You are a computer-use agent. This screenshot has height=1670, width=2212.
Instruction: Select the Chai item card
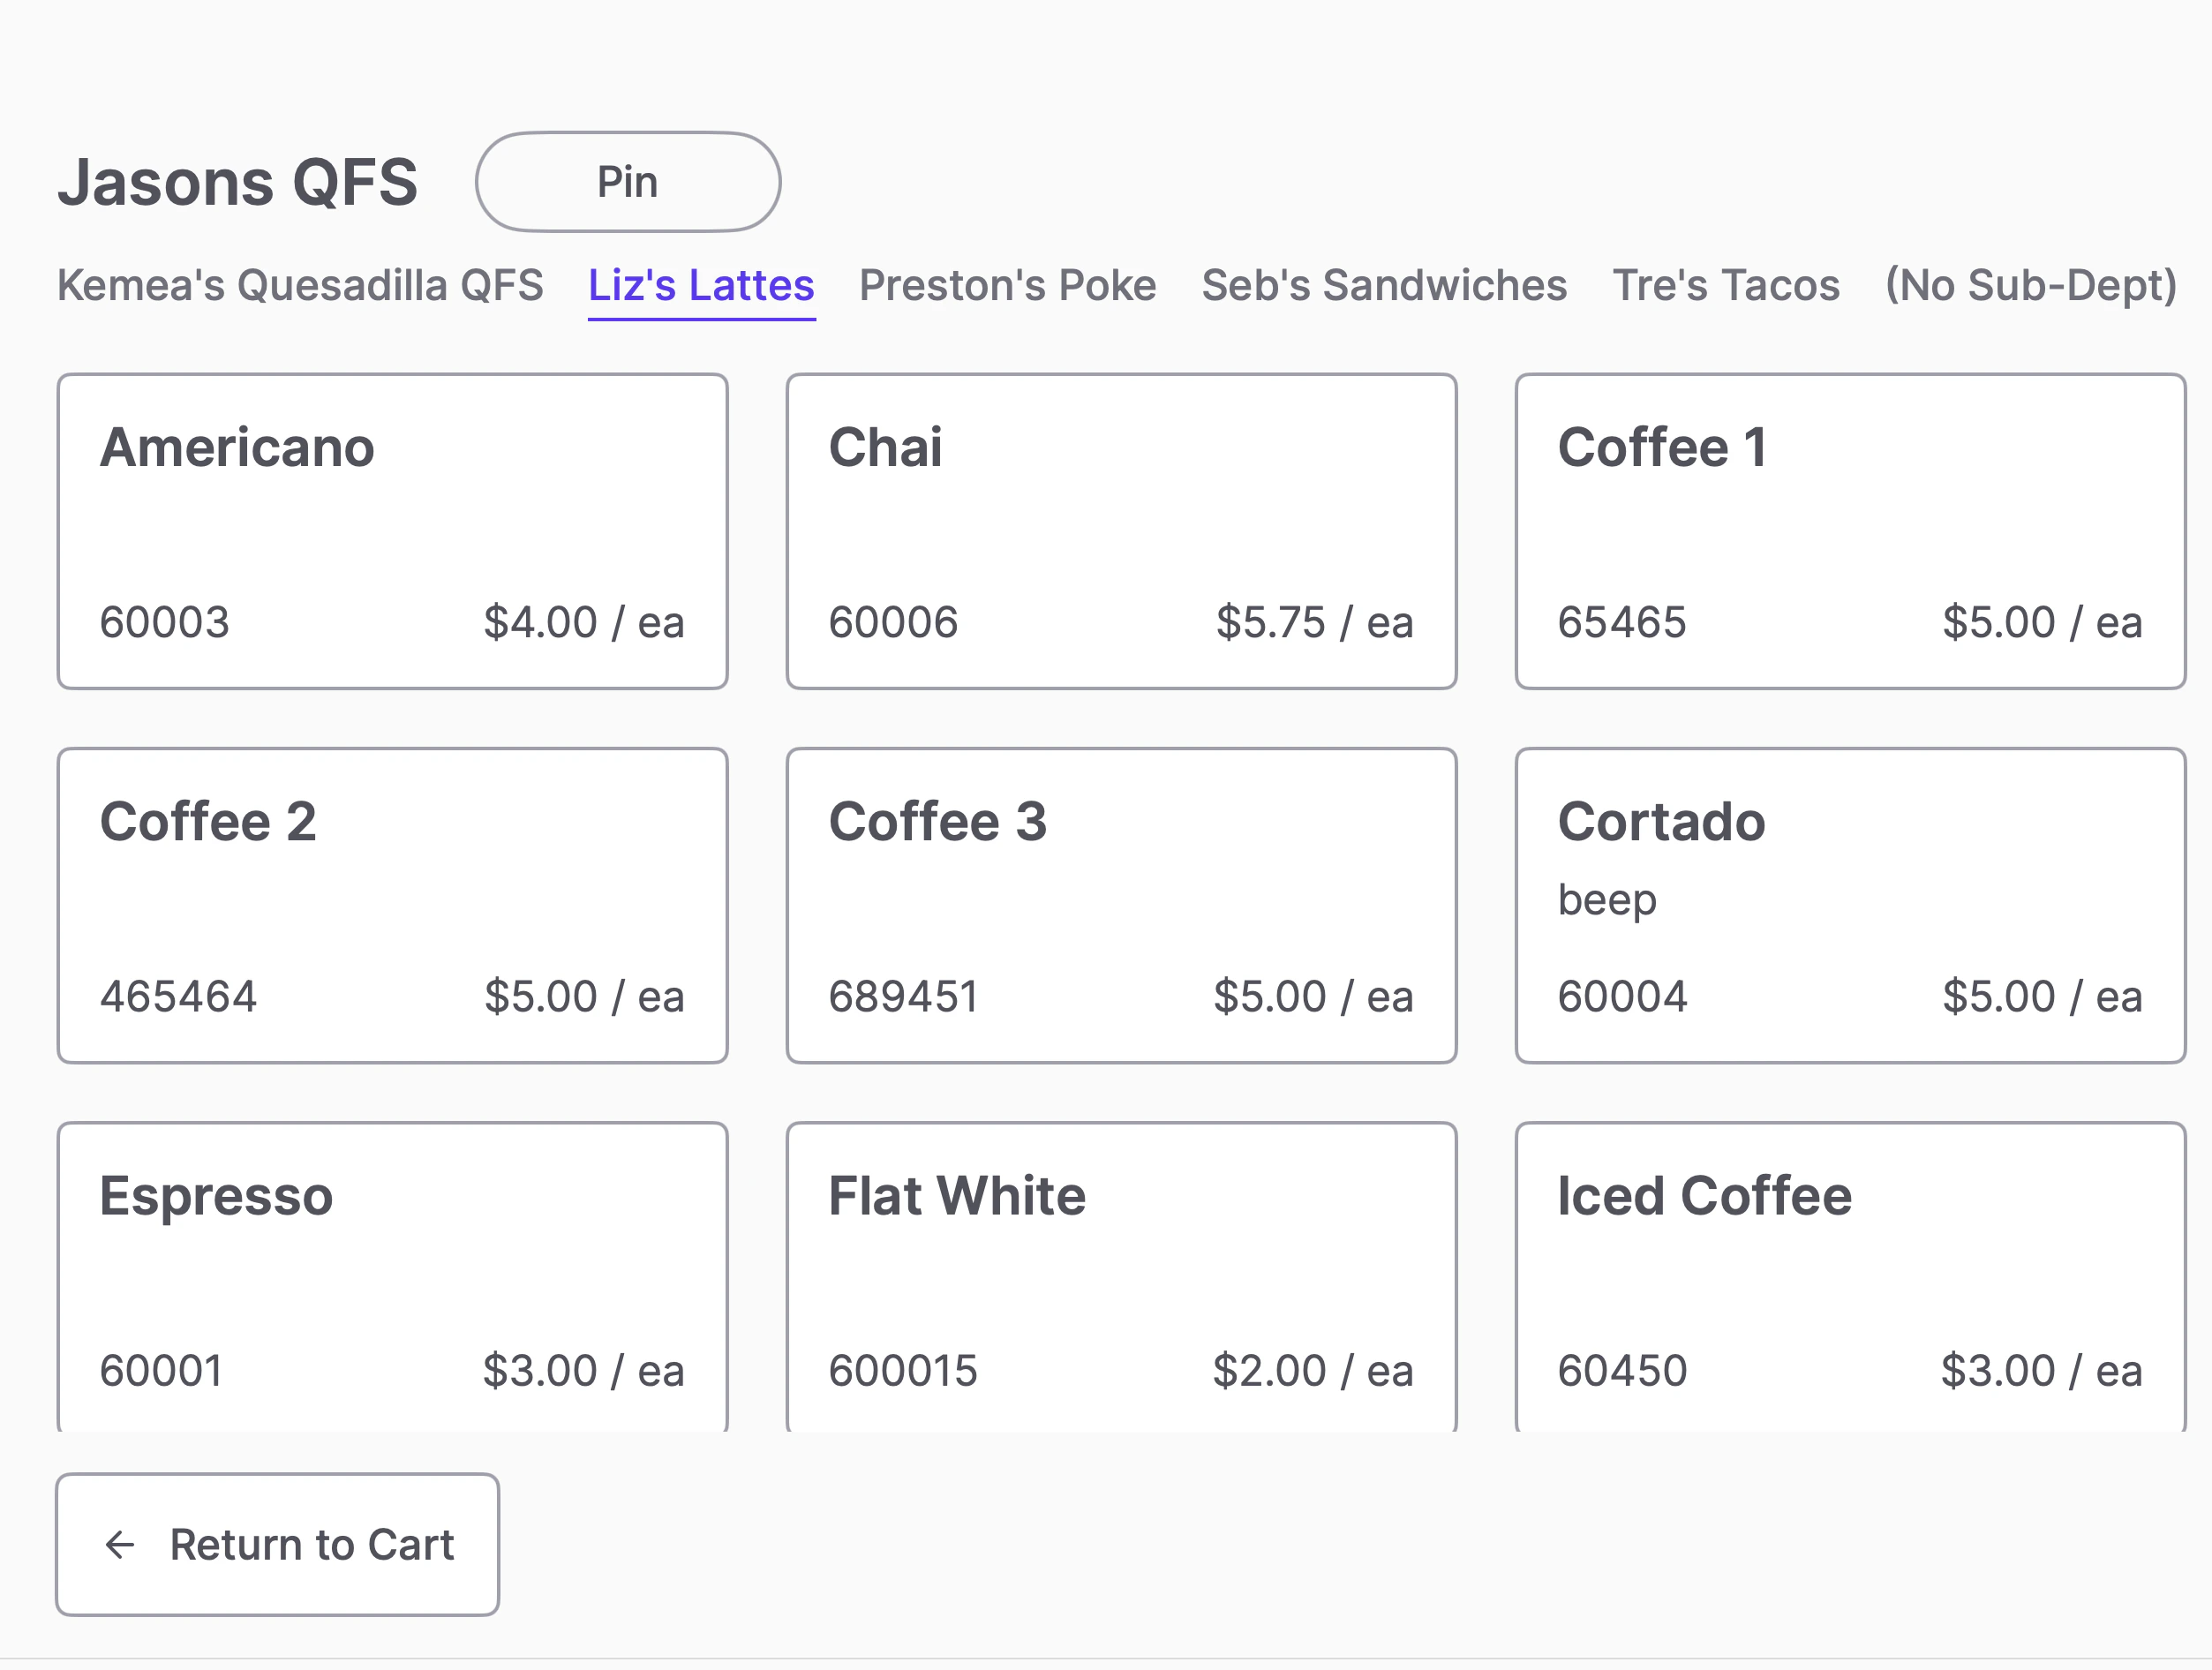pos(1121,531)
